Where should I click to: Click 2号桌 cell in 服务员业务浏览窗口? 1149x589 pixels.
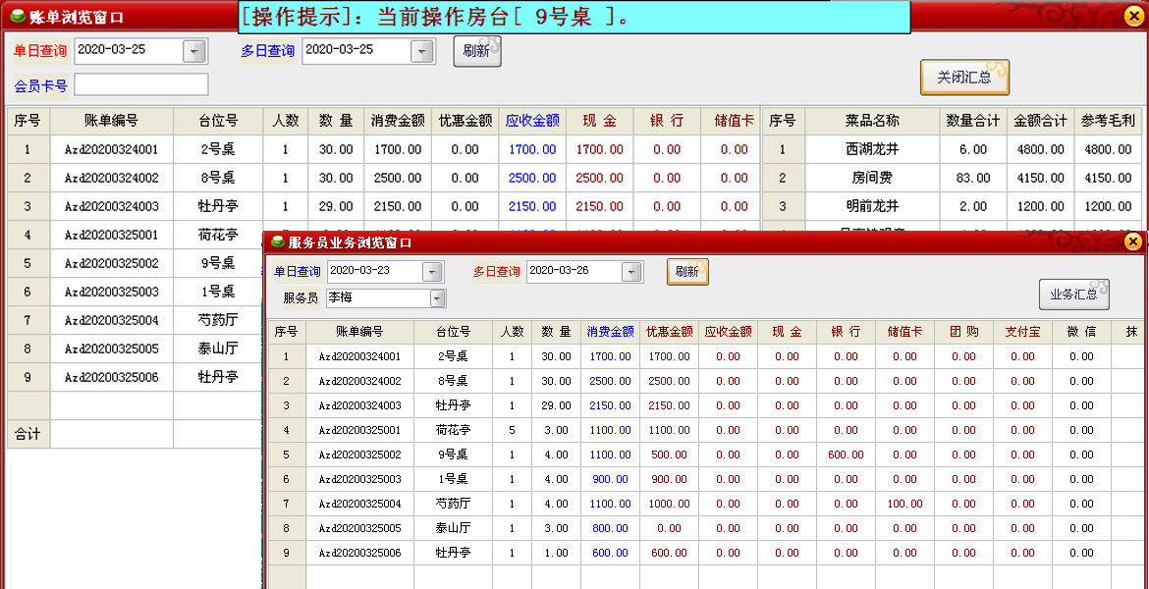pos(454,356)
